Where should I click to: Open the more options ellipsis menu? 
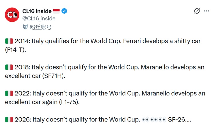[x=206, y=11]
